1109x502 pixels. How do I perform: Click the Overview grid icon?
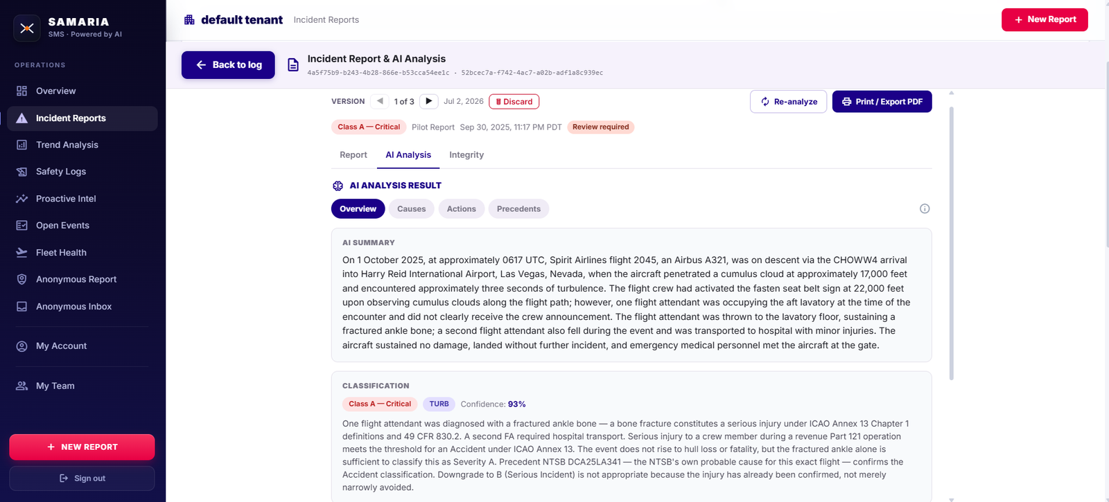click(x=22, y=91)
